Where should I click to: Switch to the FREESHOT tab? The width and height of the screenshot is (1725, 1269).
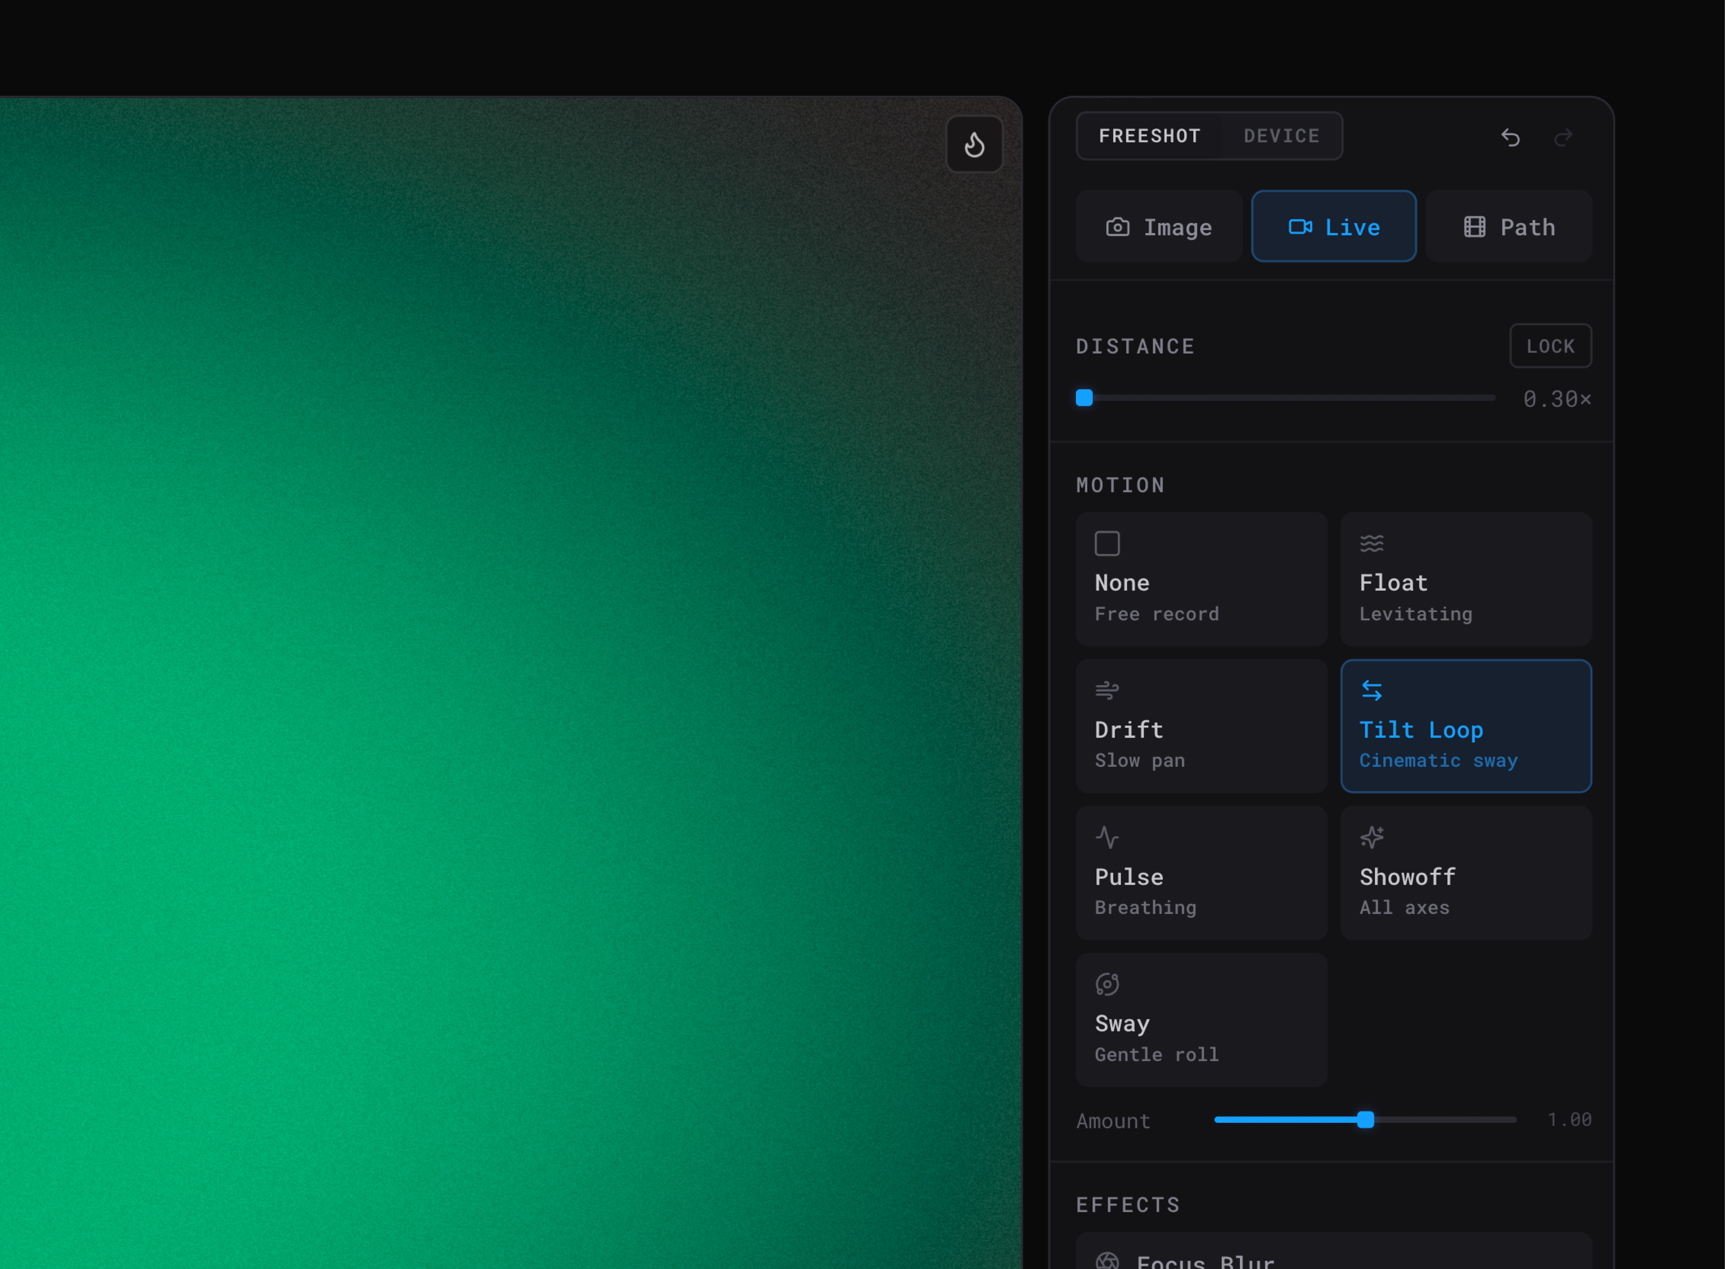coord(1149,136)
